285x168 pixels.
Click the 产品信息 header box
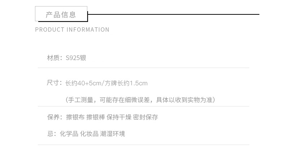click(x=61, y=14)
